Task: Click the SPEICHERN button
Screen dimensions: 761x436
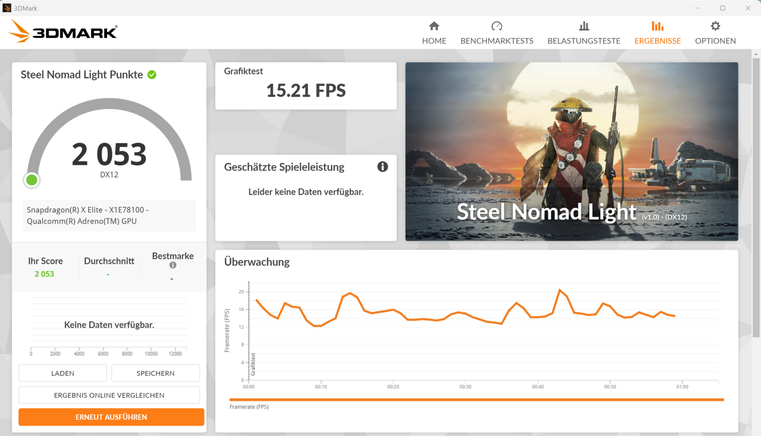Action: [x=155, y=373]
